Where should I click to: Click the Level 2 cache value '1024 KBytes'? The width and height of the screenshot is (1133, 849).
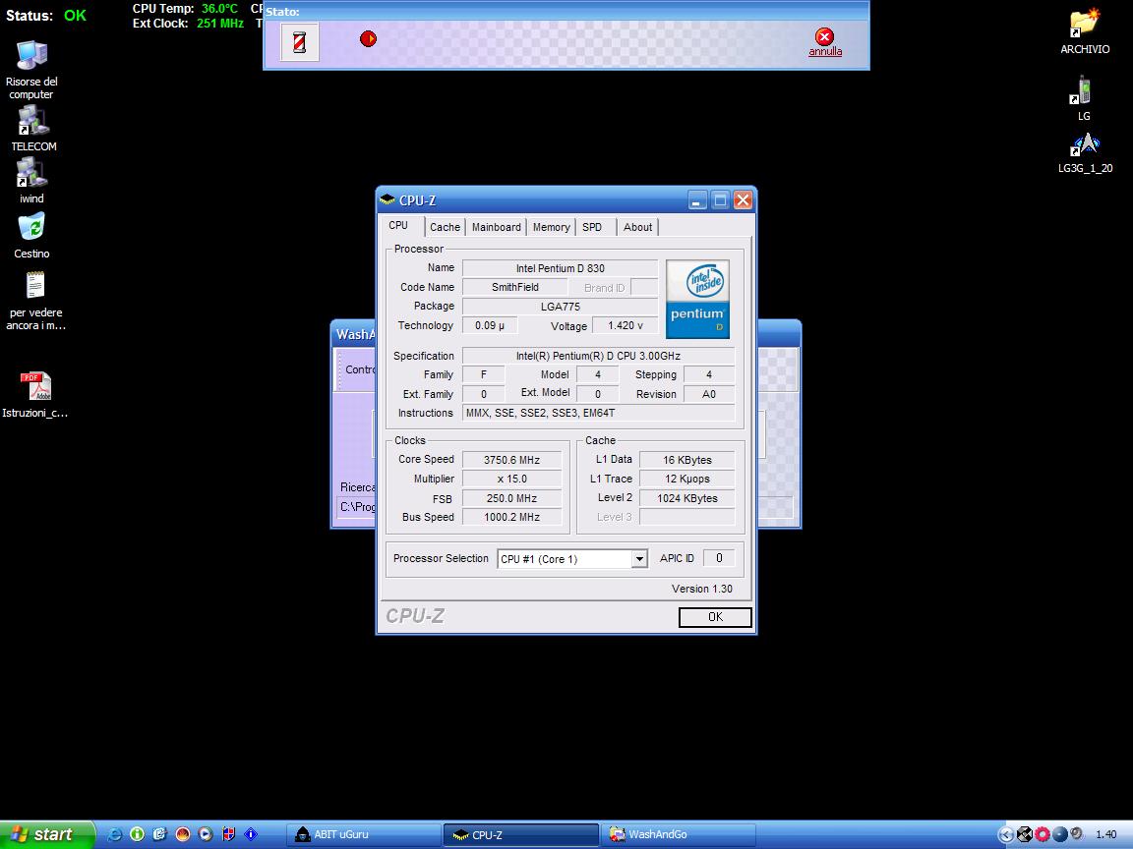687,498
